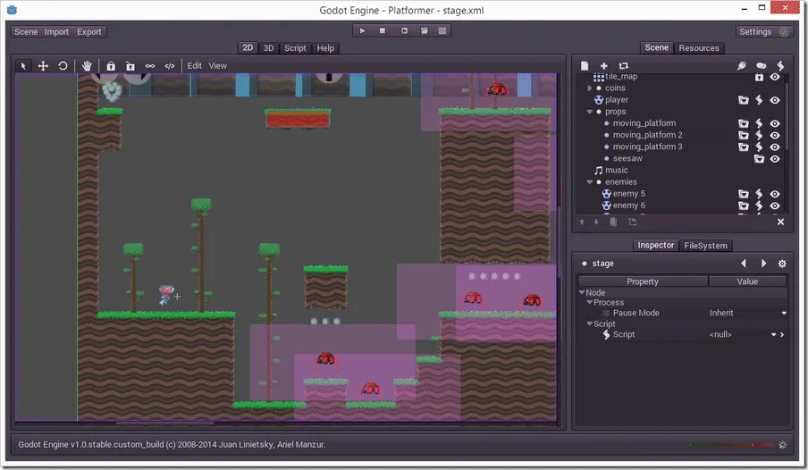This screenshot has width=808, height=470.
Task: Switch to the 3D editor tab
Action: coord(268,48)
